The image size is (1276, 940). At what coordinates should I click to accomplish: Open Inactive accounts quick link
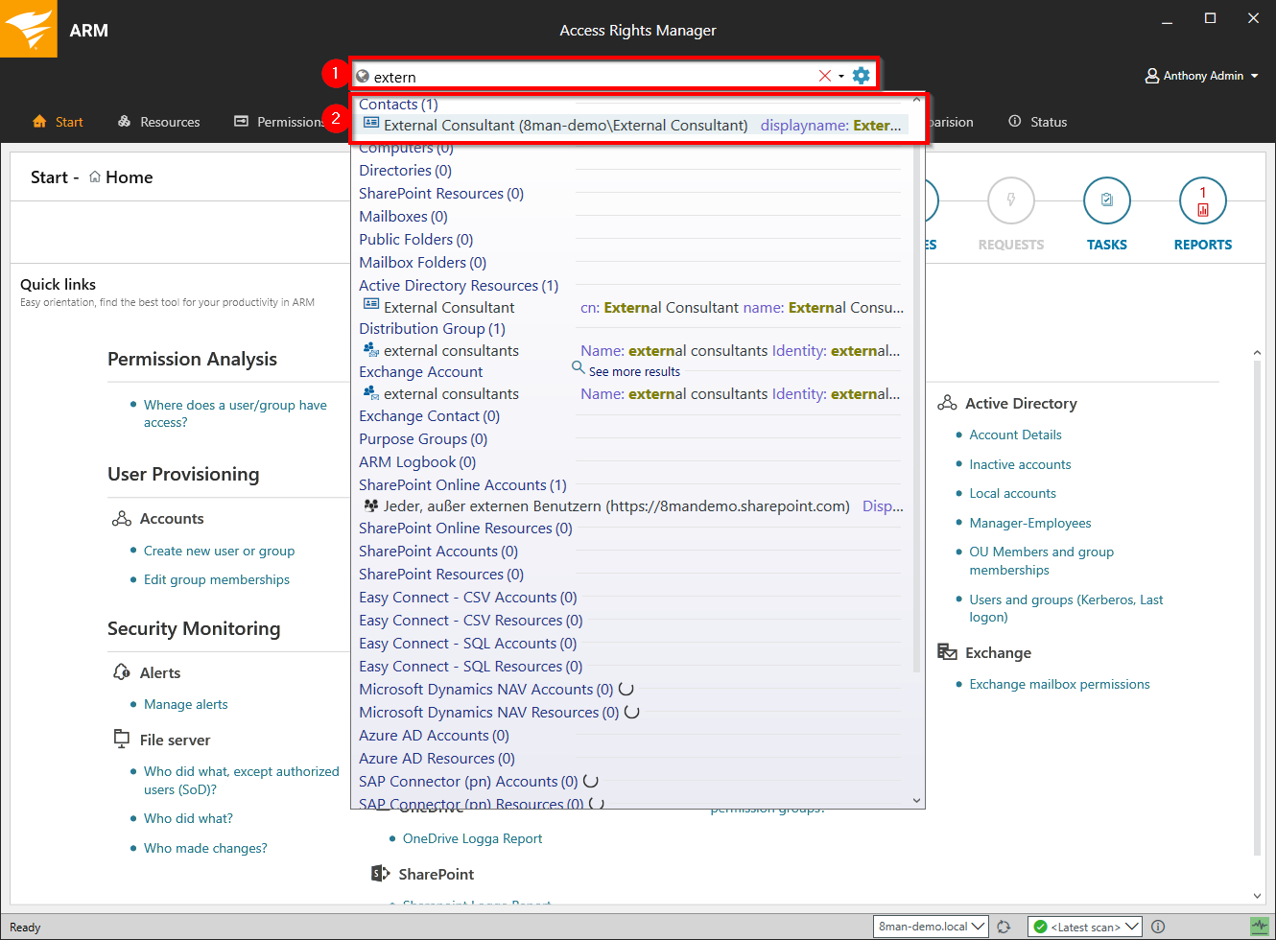1020,465
